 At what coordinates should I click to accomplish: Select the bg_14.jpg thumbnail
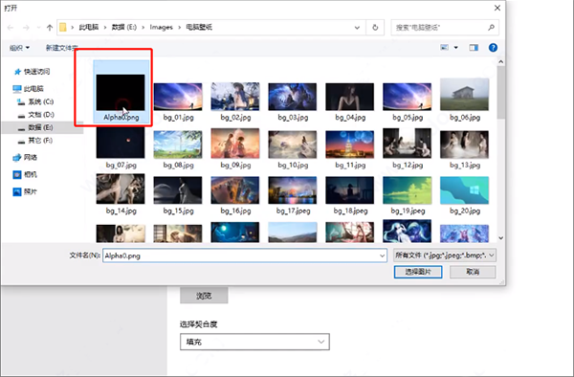[x=121, y=188]
